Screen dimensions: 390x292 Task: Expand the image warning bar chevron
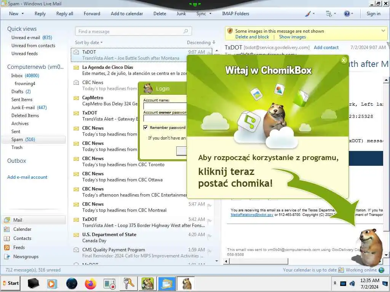click(383, 31)
